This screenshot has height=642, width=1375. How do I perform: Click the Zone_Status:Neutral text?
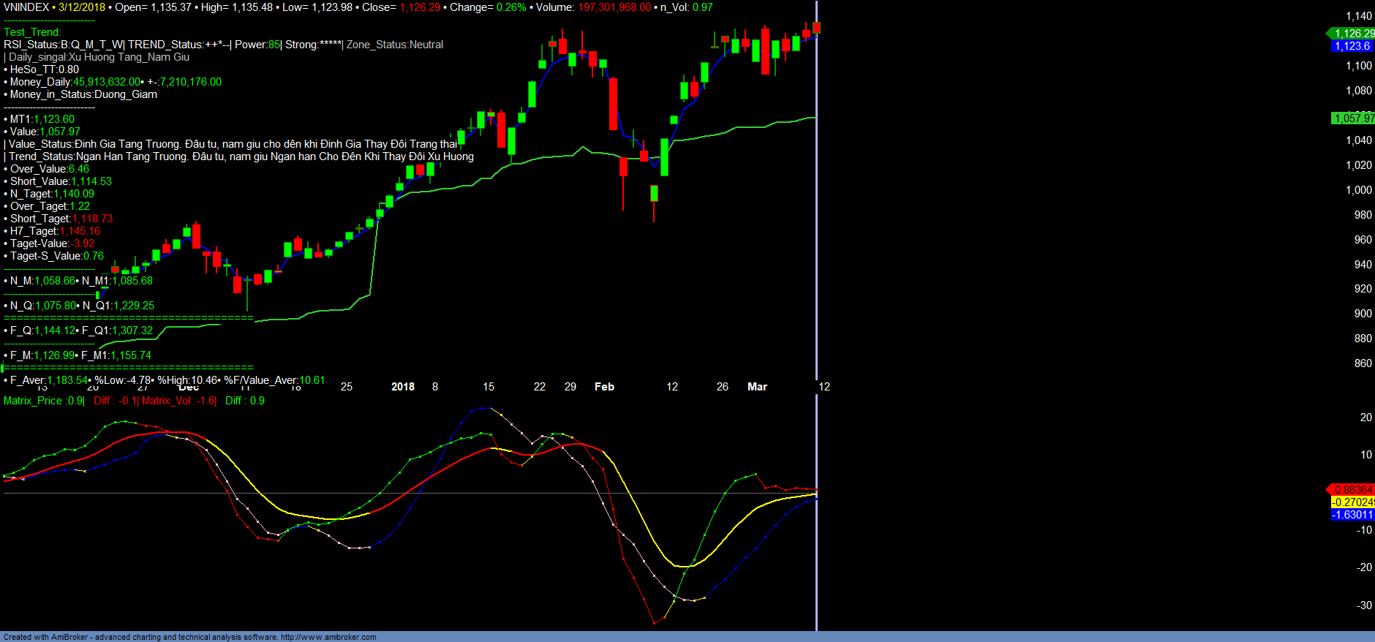pyautogui.click(x=395, y=45)
